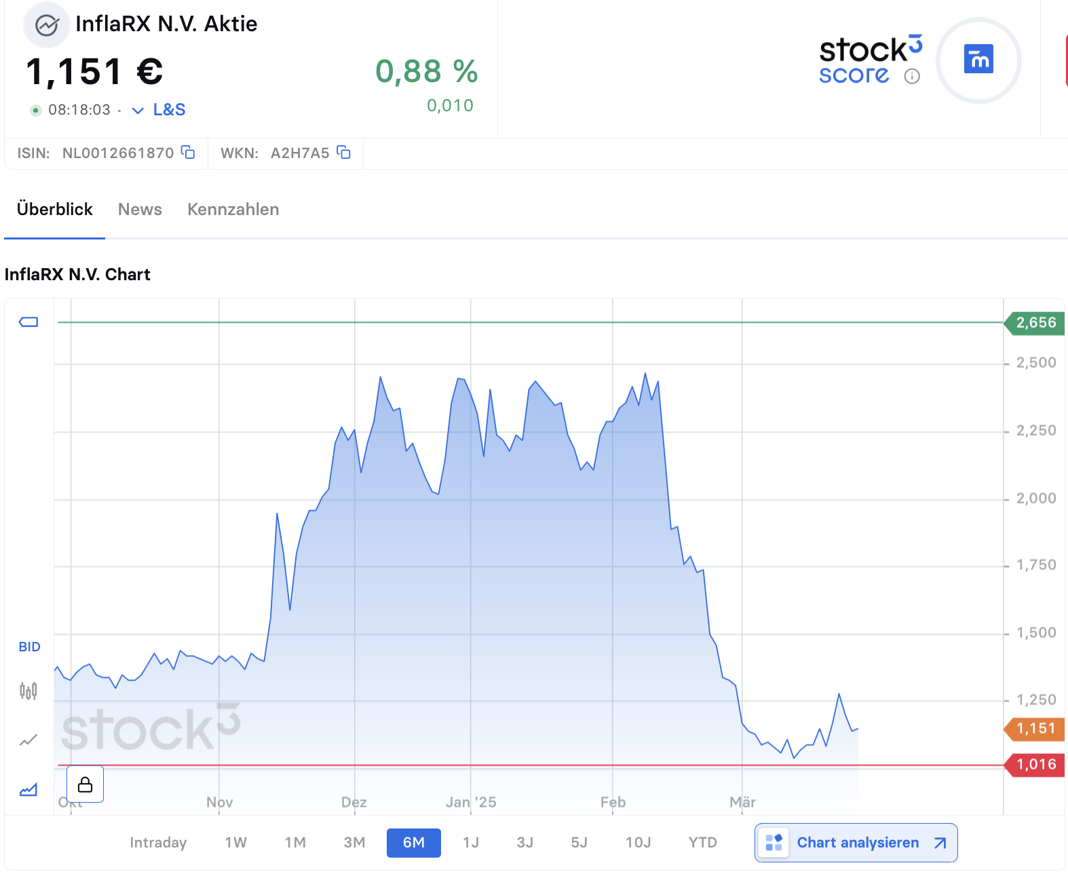The image size is (1068, 878).
Task: Click the green 2,656 high marker
Action: pos(1035,323)
